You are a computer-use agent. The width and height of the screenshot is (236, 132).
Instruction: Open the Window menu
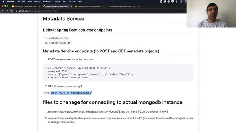click(72, 1)
